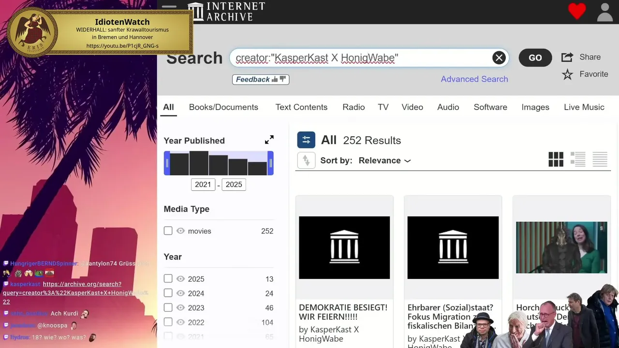Screen dimensions: 619x348
Task: Click the 2021 start year field
Action: 203,185
